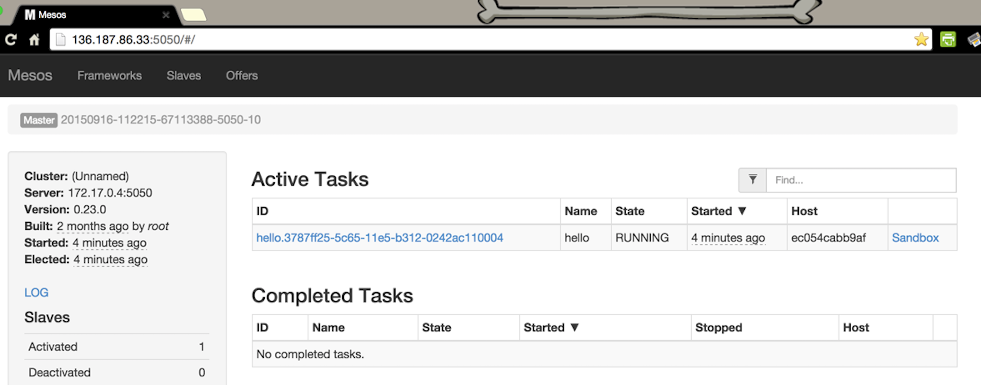Click 'No completed tasks.' message
The width and height of the screenshot is (981, 385).
(x=310, y=354)
